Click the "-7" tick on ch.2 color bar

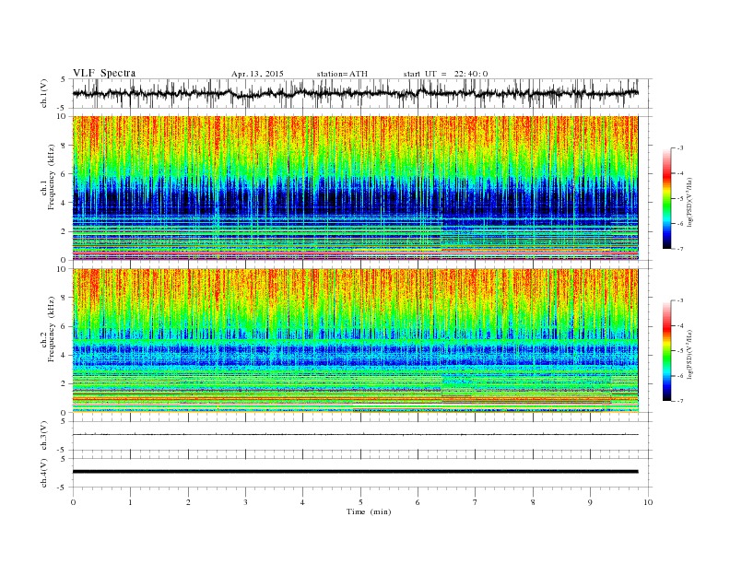pos(679,401)
